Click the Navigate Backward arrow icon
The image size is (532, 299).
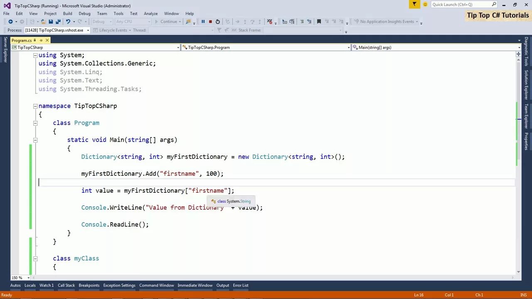tap(10, 22)
